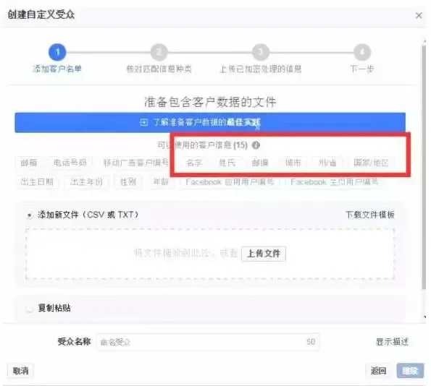431x386 pixels.
Task: Select 添加新文件 (CSV 或 TXT) radio option
Action: pyautogui.click(x=30, y=215)
